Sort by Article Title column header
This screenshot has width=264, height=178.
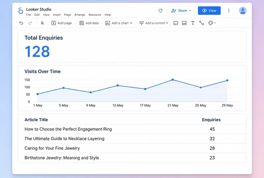[x=36, y=120]
